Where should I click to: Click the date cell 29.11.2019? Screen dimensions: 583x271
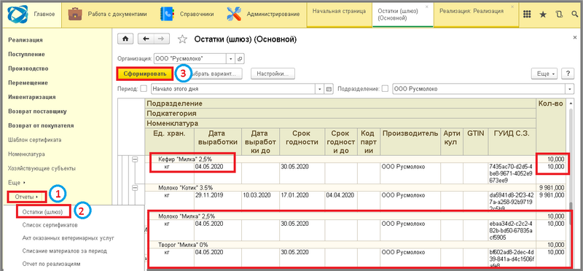(218, 195)
